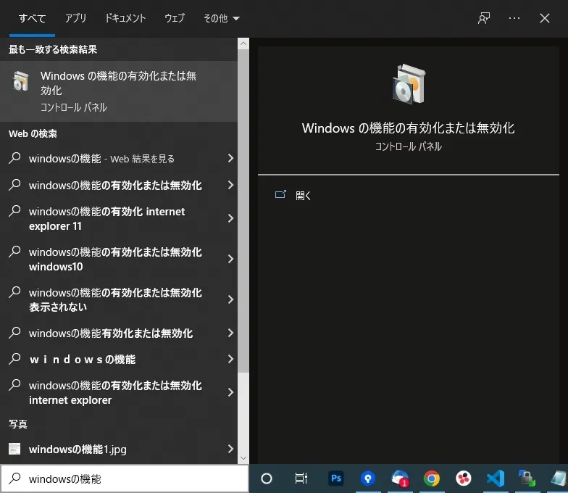
Task: Open Photoshop from the taskbar
Action: [336, 478]
